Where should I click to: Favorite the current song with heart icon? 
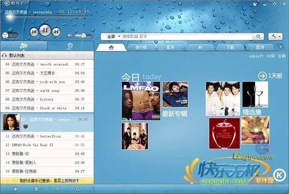(x=26, y=127)
